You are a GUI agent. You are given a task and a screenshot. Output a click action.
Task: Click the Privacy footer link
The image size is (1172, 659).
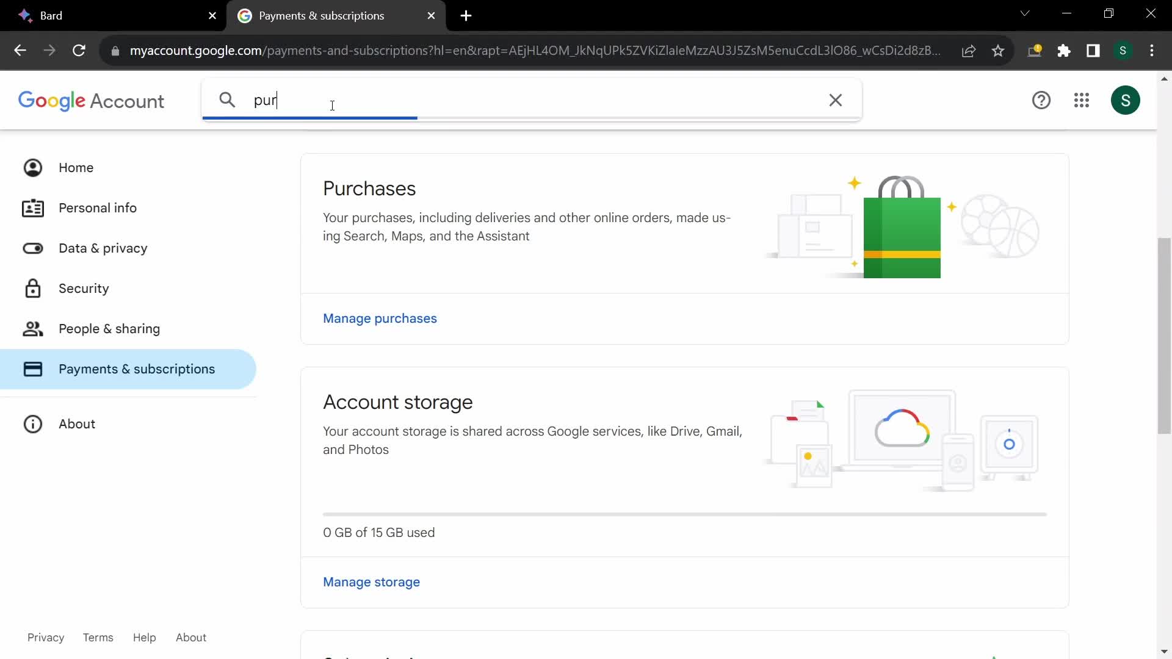pyautogui.click(x=45, y=637)
